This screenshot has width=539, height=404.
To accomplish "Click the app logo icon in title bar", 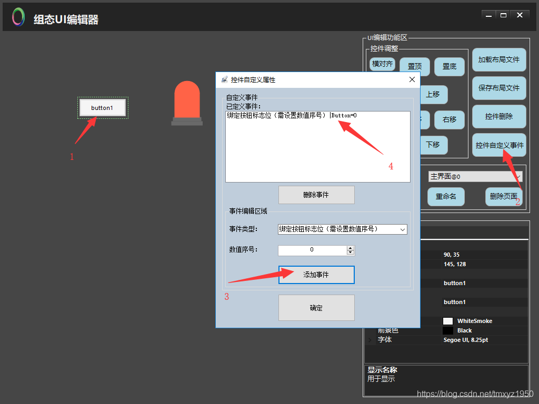I will click(x=18, y=17).
